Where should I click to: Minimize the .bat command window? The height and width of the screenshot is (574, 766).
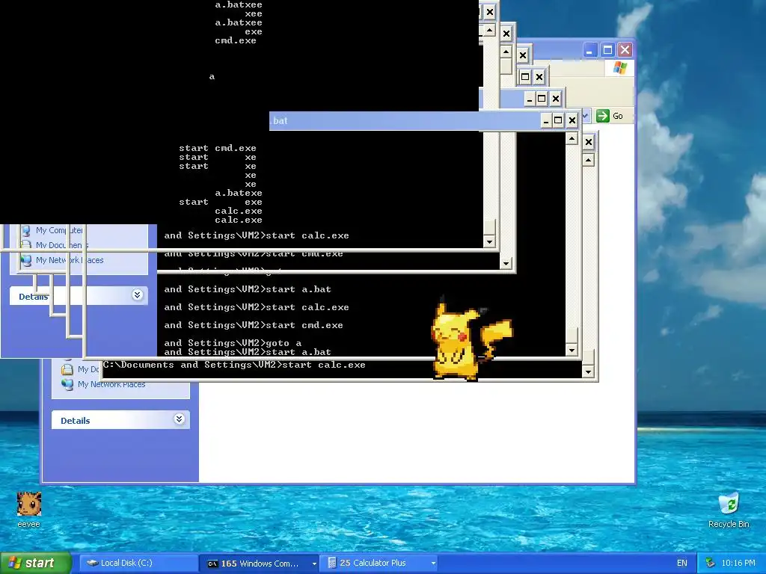click(546, 120)
